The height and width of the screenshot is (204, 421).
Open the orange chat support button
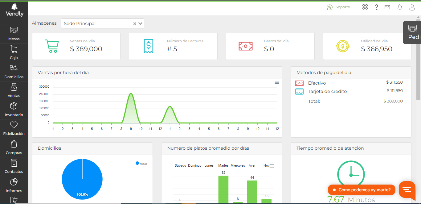407,189
